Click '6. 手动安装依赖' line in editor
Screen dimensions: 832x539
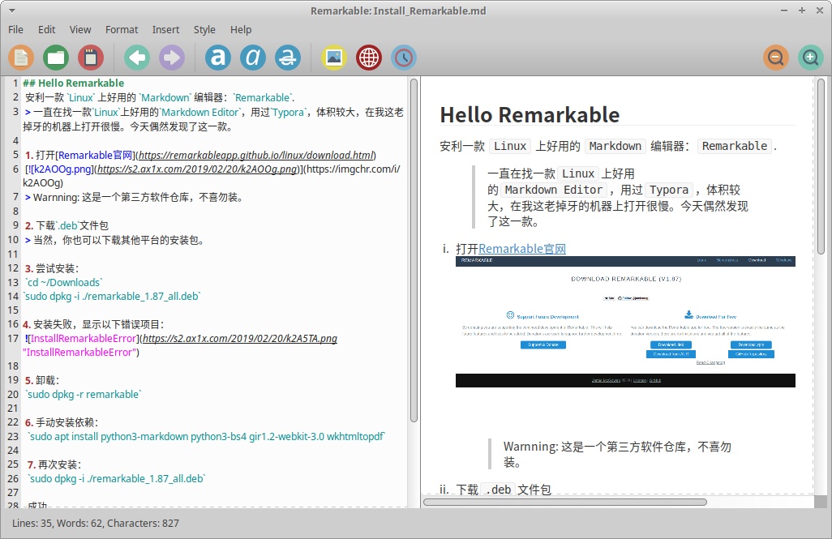(x=62, y=422)
